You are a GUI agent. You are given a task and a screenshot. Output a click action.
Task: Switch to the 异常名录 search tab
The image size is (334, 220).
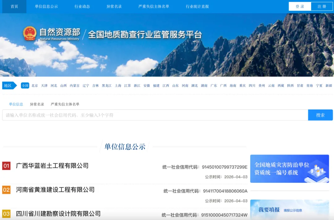(x=37, y=104)
